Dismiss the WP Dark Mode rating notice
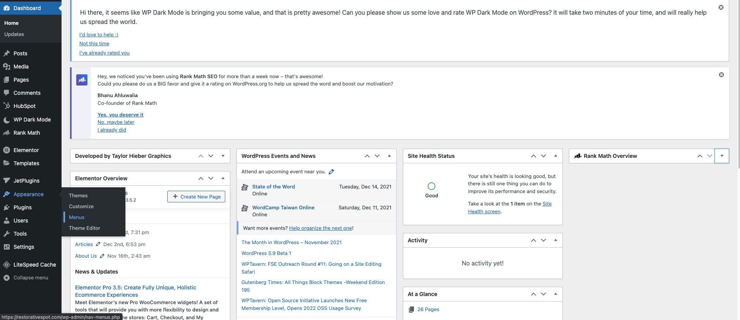 tap(721, 7)
